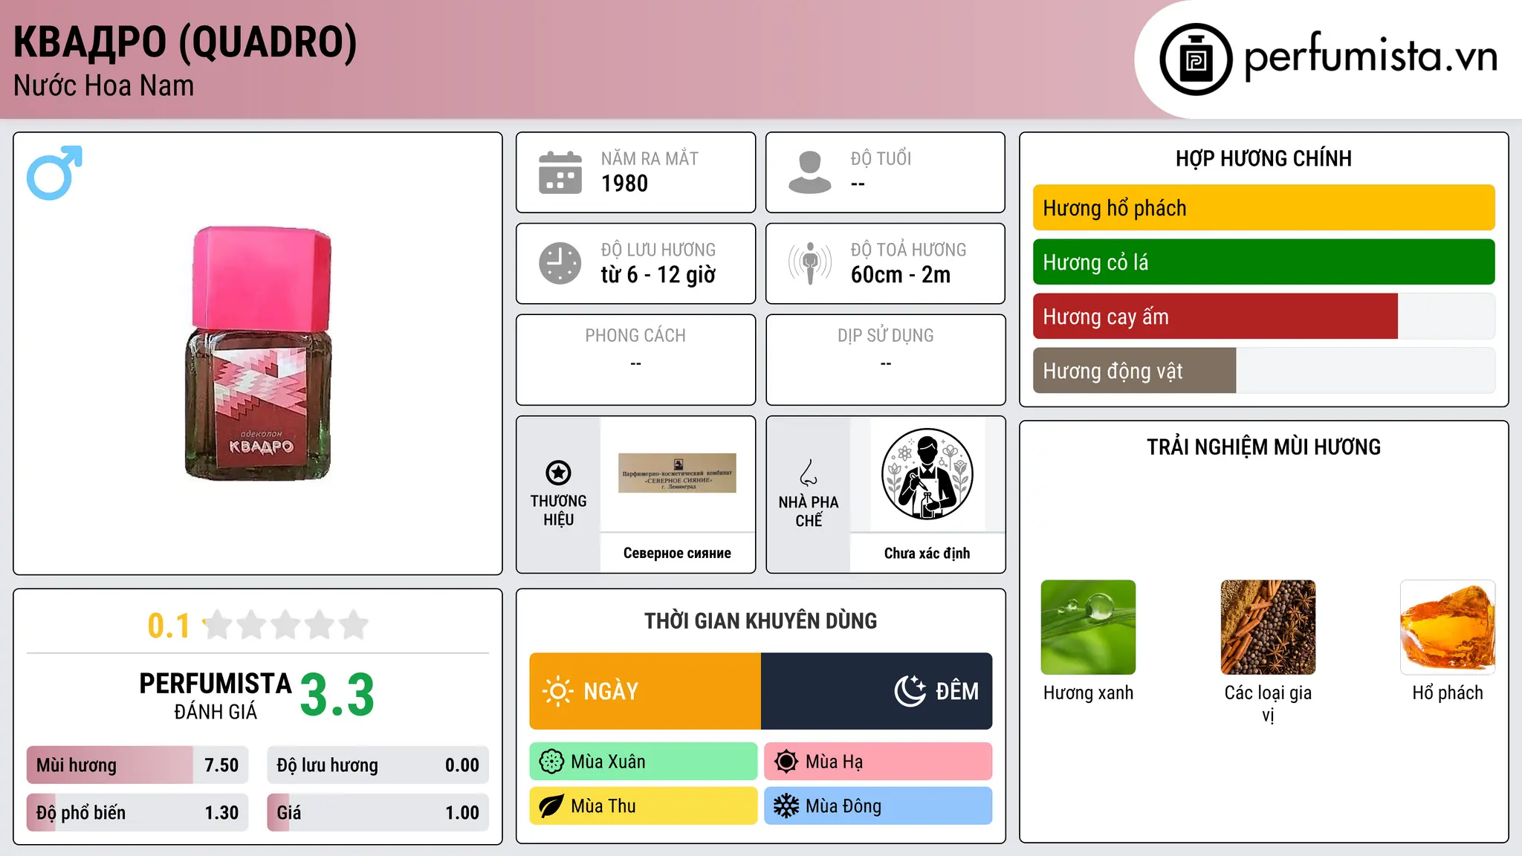The width and height of the screenshot is (1522, 856).
Task: Select the ĐÊM nighttime segment
Action: (x=877, y=691)
